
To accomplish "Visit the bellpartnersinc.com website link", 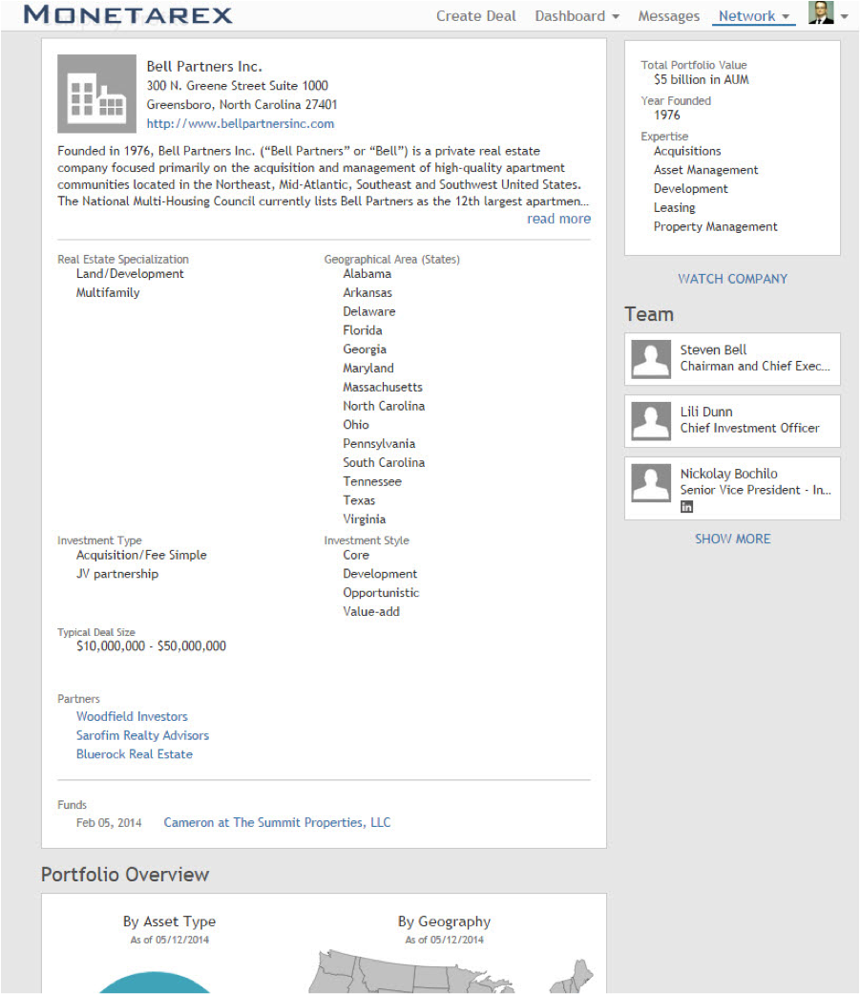I will coord(241,124).
